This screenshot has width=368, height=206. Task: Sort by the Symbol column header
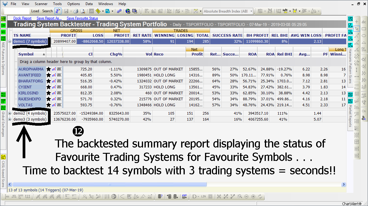coord(32,54)
